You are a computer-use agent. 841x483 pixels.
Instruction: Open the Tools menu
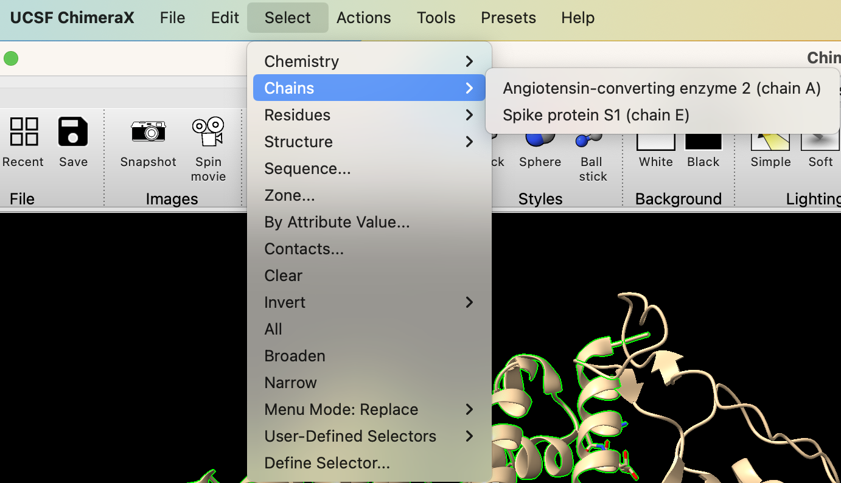tap(436, 18)
